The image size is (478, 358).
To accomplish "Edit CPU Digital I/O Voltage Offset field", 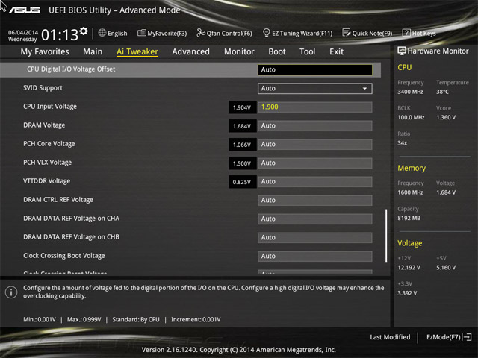I will (x=315, y=69).
